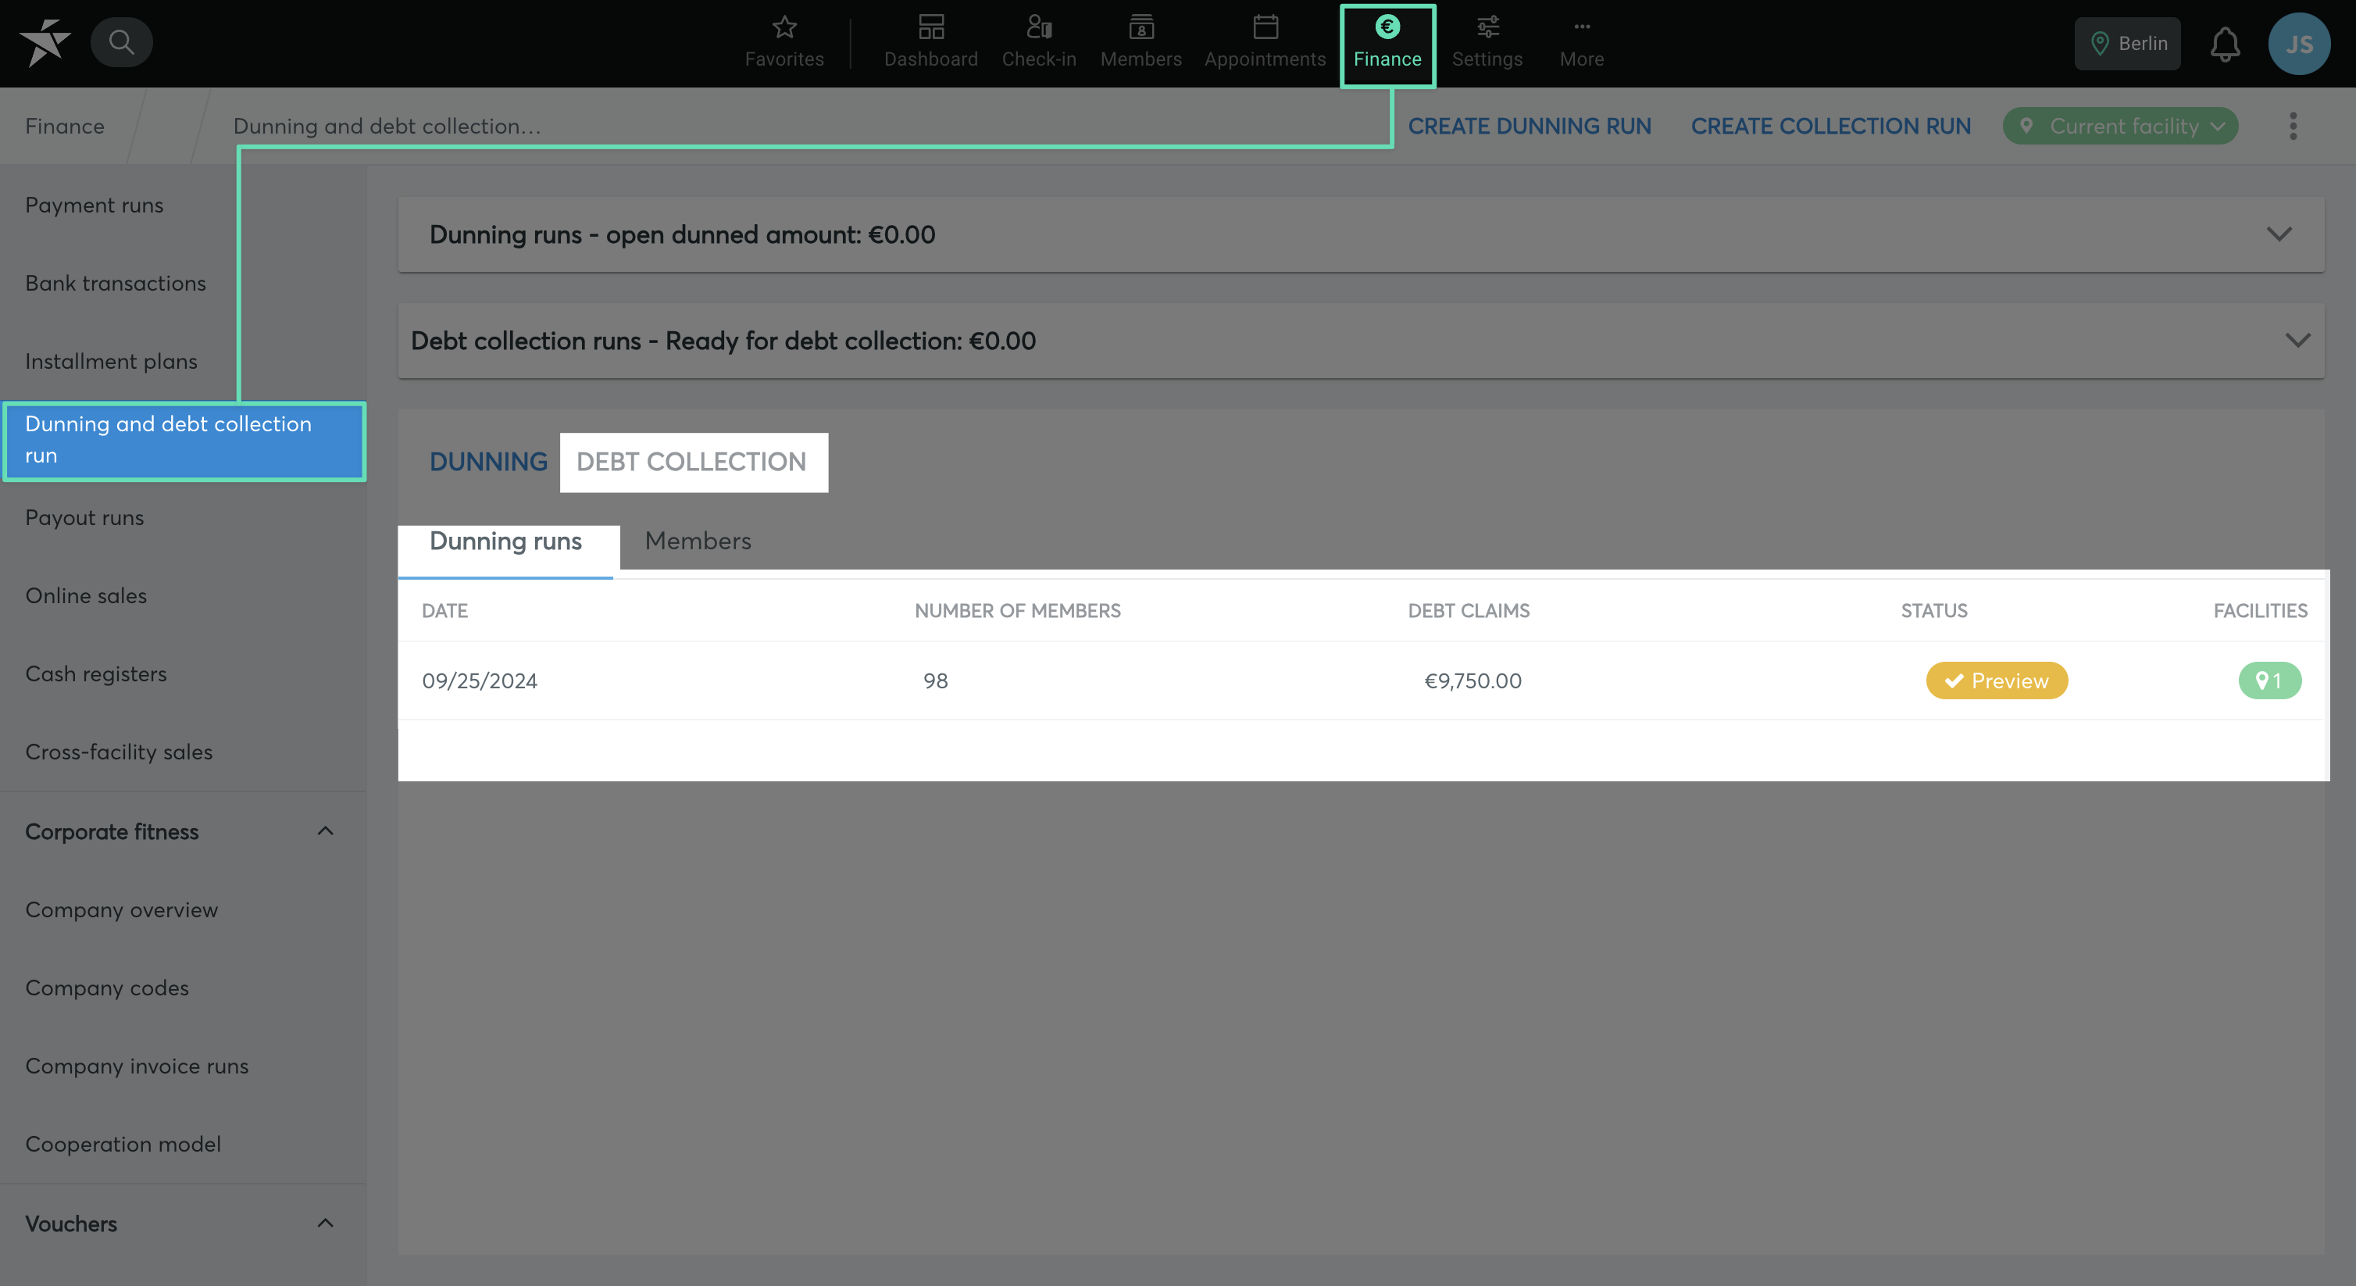Open Bank transactions in sidebar

pos(116,284)
